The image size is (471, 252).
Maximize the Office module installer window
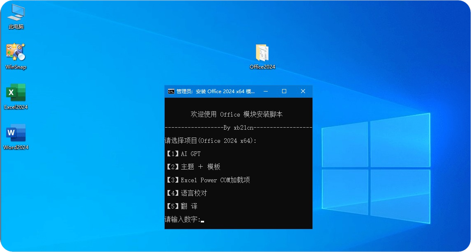(x=284, y=91)
